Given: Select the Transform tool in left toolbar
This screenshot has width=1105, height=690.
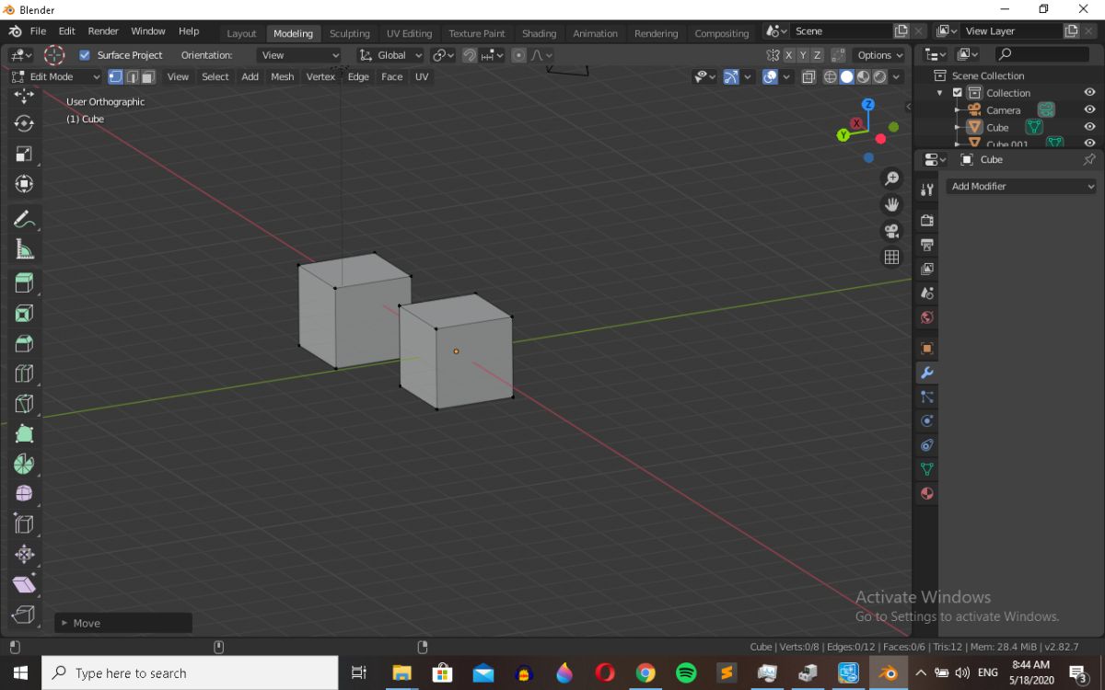Looking at the screenshot, I should click(x=25, y=184).
